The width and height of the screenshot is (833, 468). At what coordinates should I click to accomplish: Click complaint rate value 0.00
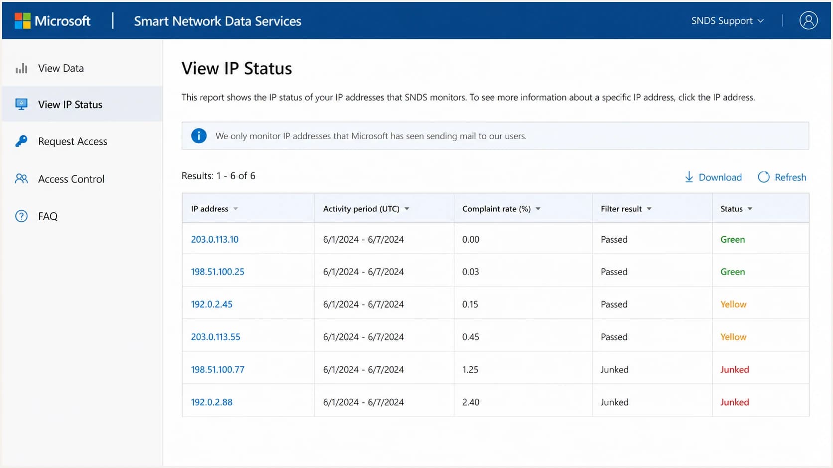(x=471, y=239)
